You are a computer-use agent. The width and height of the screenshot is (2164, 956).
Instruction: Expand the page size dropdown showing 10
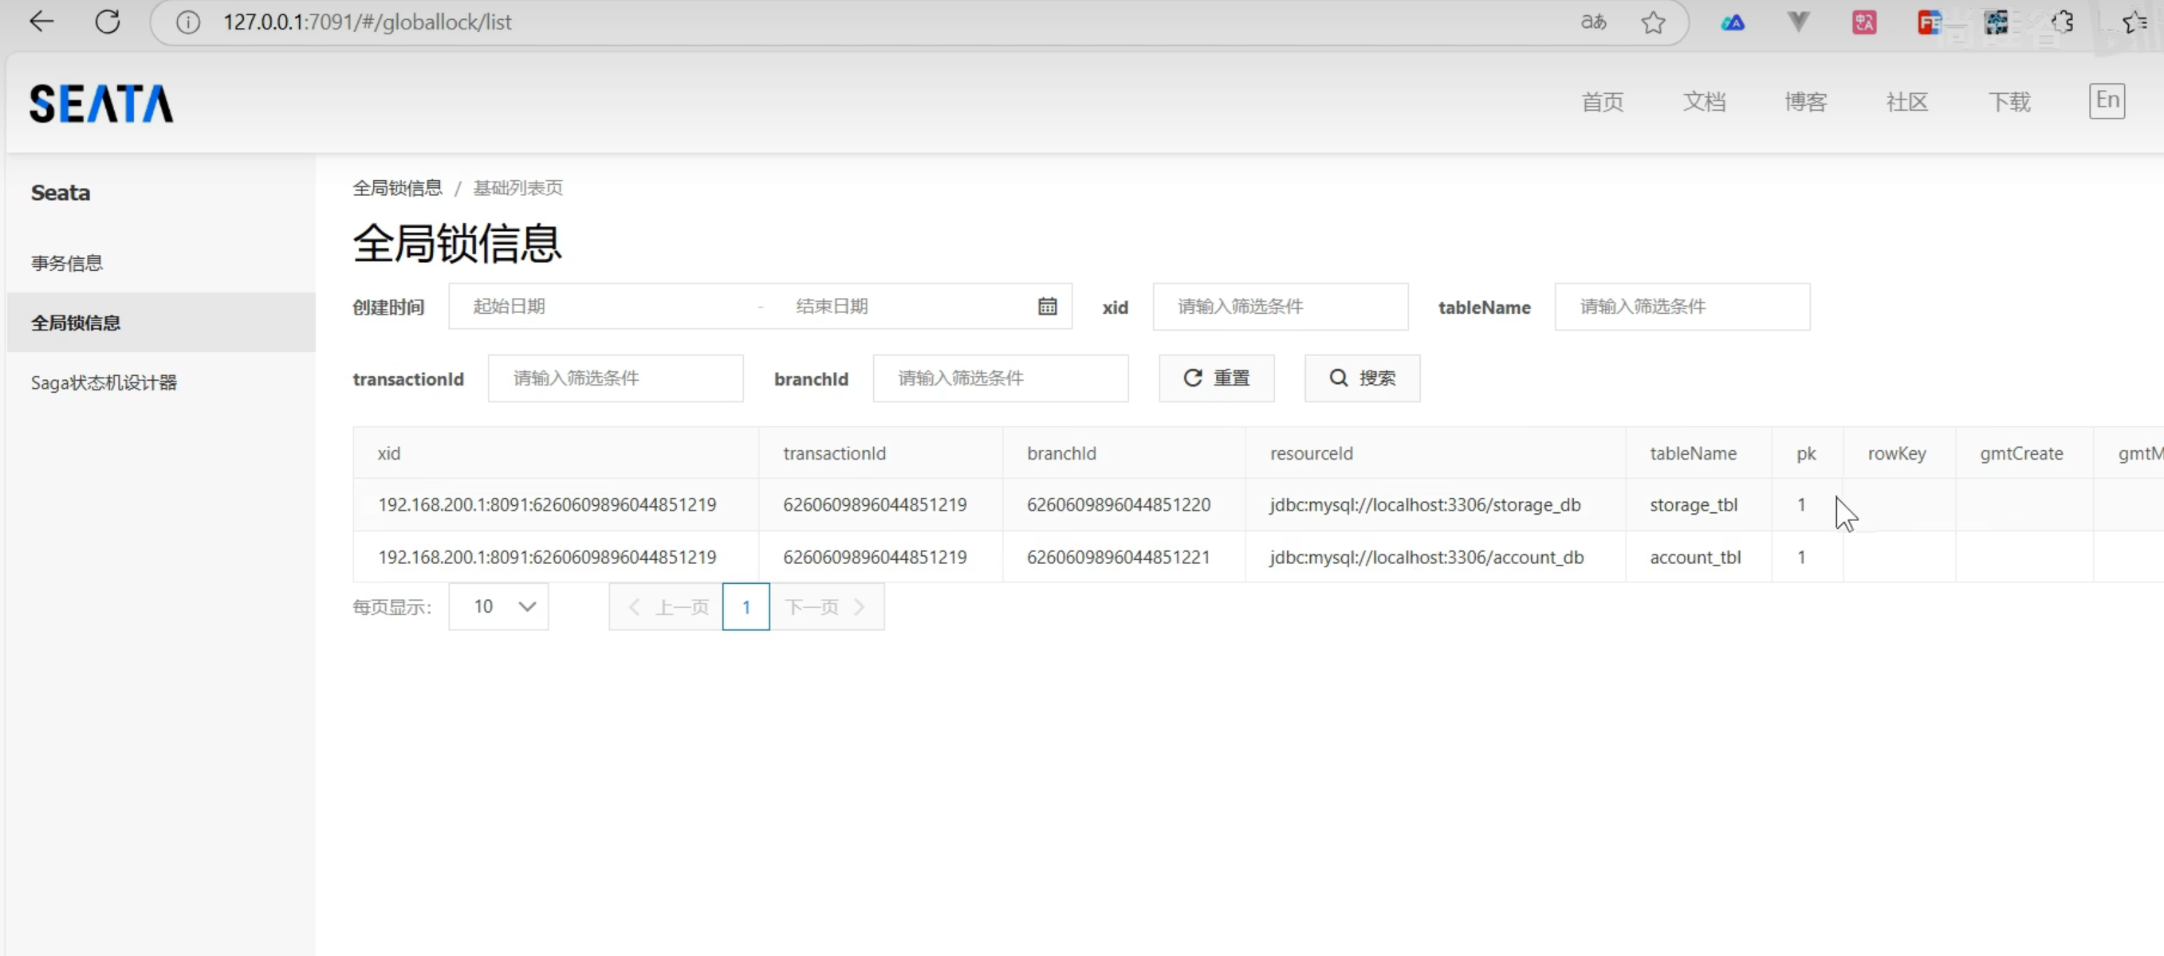coord(498,607)
